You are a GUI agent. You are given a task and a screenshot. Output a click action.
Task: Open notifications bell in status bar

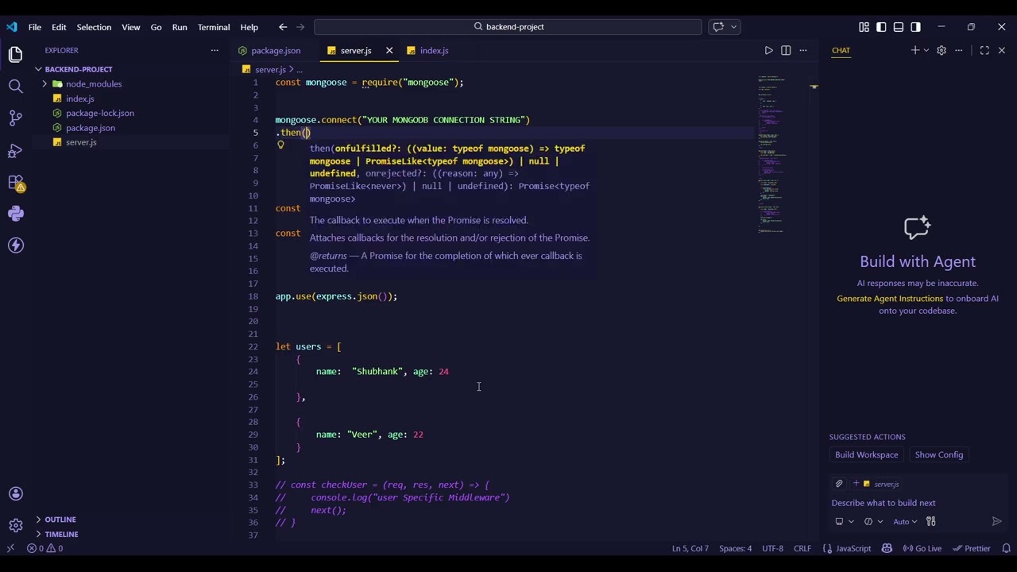pyautogui.click(x=1006, y=548)
